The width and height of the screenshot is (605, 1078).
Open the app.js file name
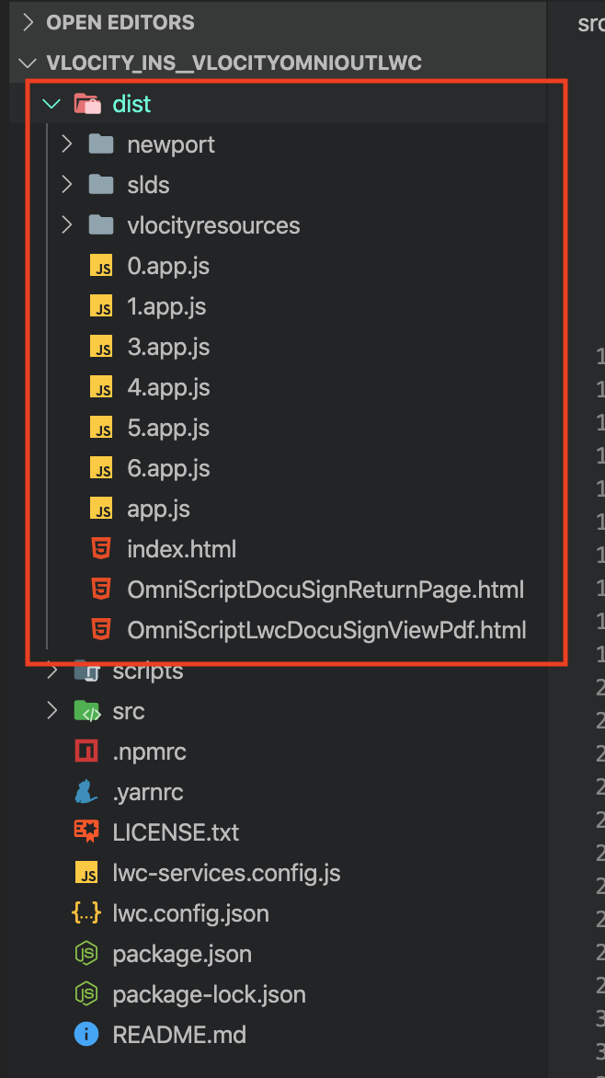click(159, 510)
